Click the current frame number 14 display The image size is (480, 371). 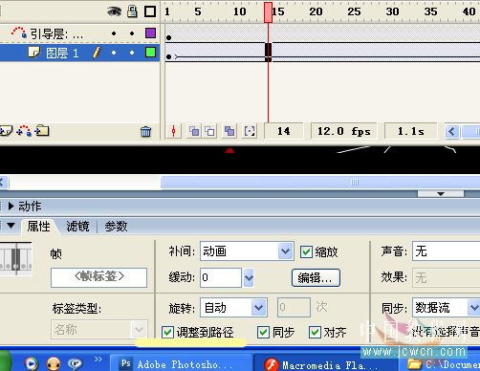pos(283,131)
